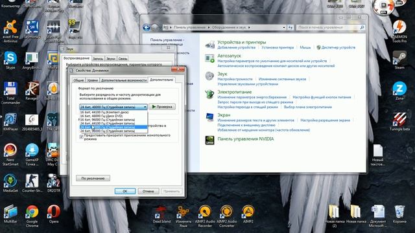Switch to Общие tab in speaker properties
Screen dimensions: 415x233
pos(78,80)
